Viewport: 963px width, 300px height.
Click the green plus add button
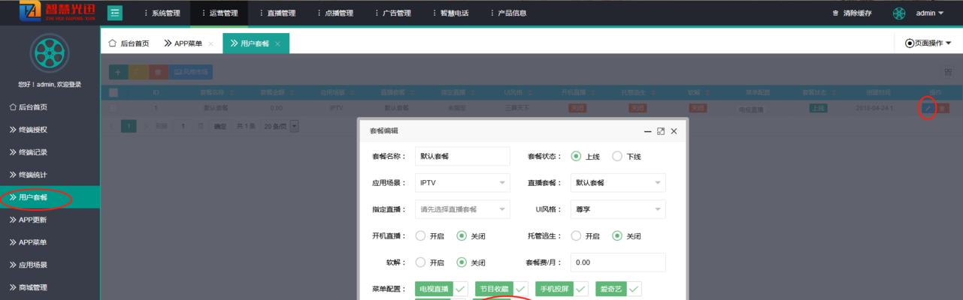[118, 72]
